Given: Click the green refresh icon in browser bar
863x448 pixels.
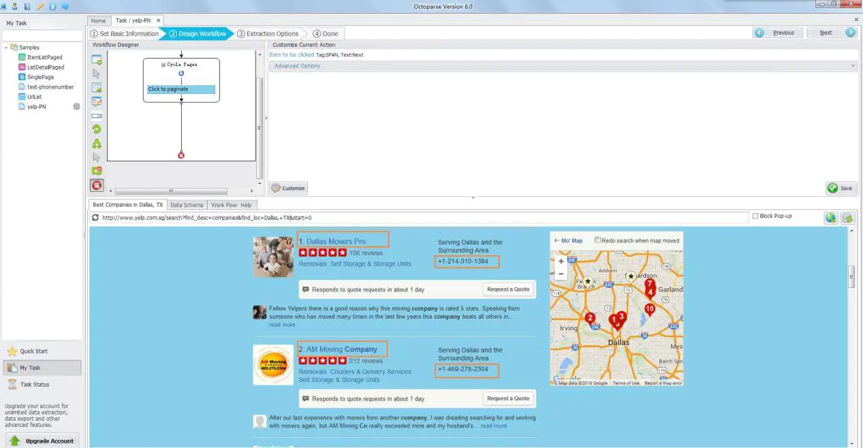Looking at the screenshot, I should click(847, 218).
